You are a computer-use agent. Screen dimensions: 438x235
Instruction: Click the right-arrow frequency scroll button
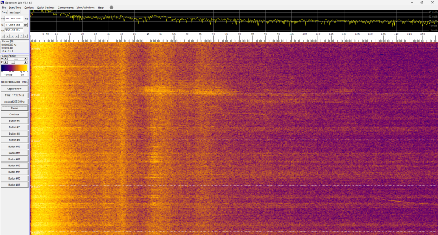(7, 36)
